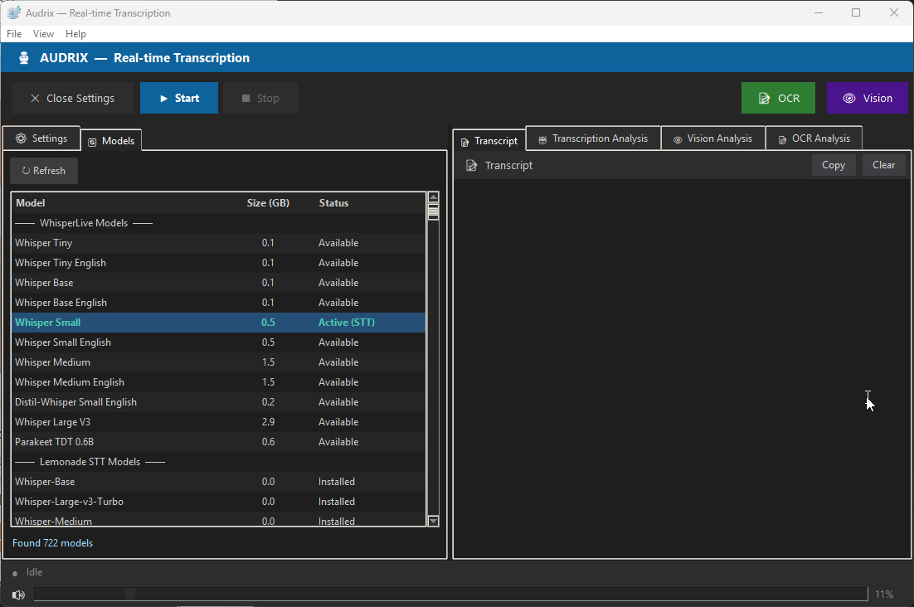Click Installed status for Whisper-Large-v3-Turbo
Viewport: 914px width, 607px height.
[337, 502]
